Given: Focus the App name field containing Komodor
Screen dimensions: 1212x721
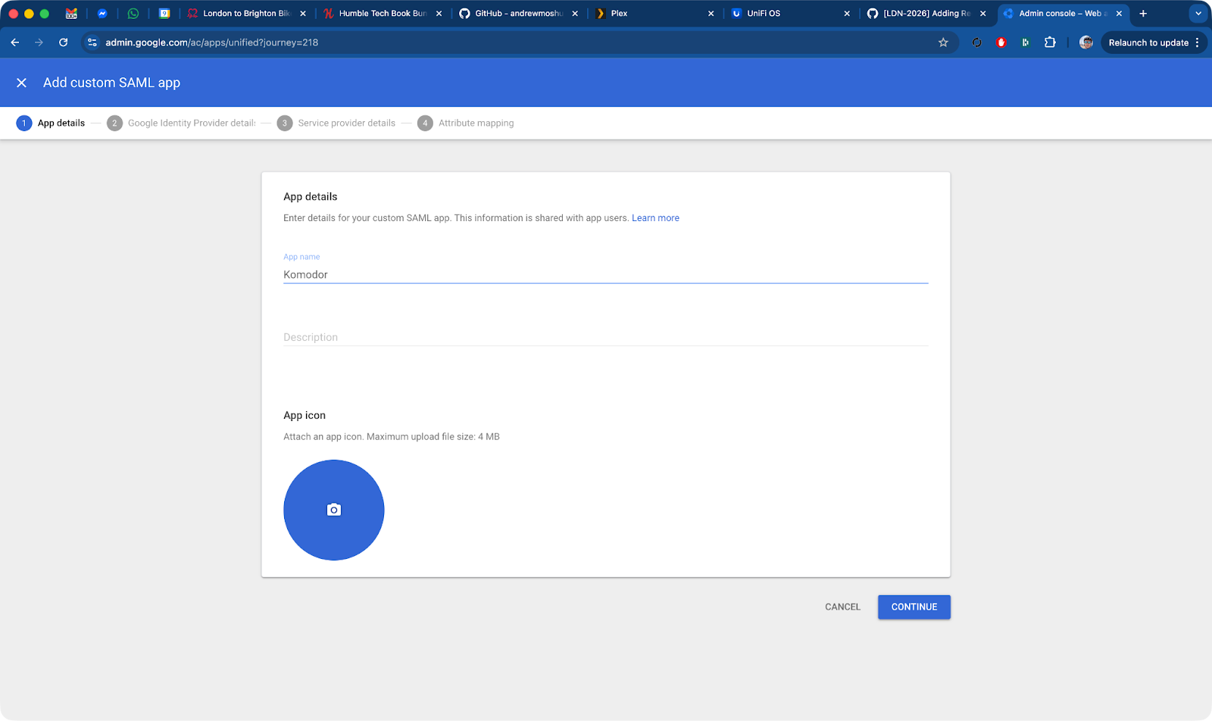Looking at the screenshot, I should point(605,274).
